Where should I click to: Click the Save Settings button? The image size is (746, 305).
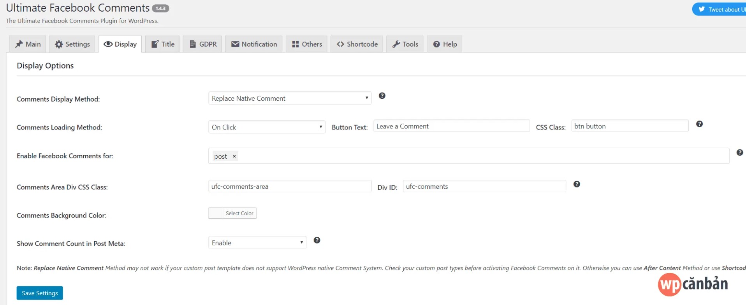pos(40,293)
